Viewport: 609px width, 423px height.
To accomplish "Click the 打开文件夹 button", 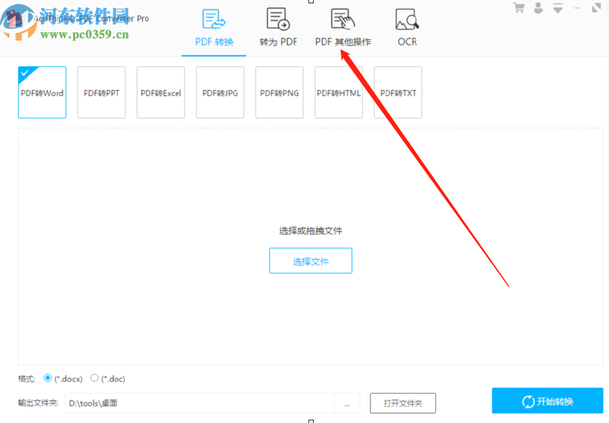I will [x=403, y=403].
